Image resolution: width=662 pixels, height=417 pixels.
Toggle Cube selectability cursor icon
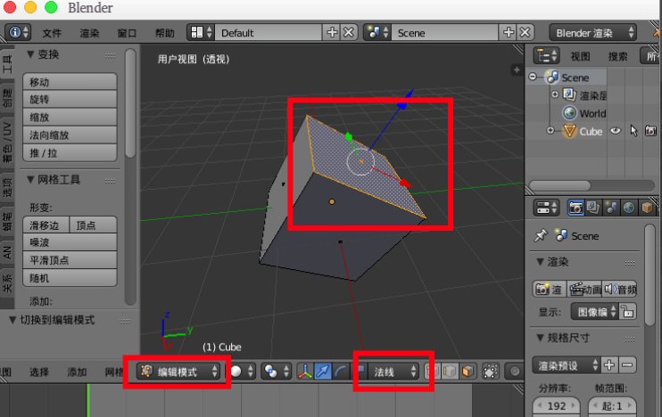click(633, 131)
